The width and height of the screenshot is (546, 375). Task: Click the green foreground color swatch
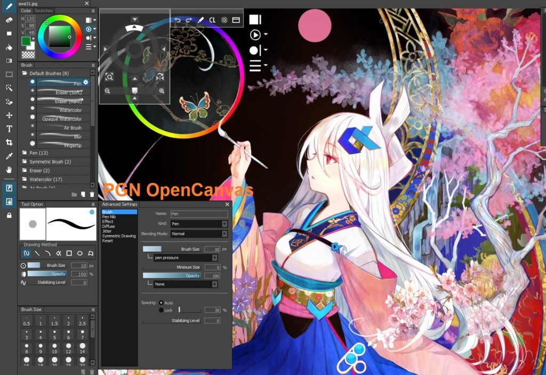click(x=26, y=42)
